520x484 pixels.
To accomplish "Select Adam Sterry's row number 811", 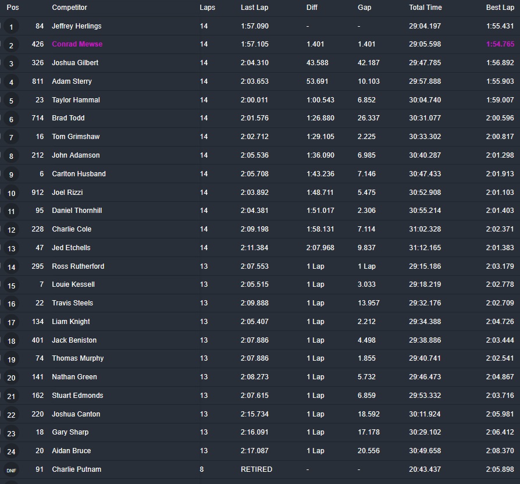I will pyautogui.click(x=38, y=81).
